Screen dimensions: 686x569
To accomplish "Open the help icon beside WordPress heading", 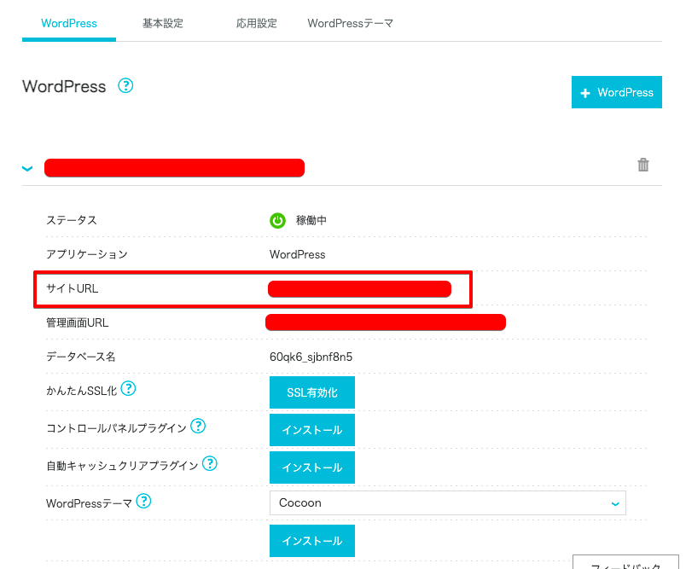I will 125,85.
